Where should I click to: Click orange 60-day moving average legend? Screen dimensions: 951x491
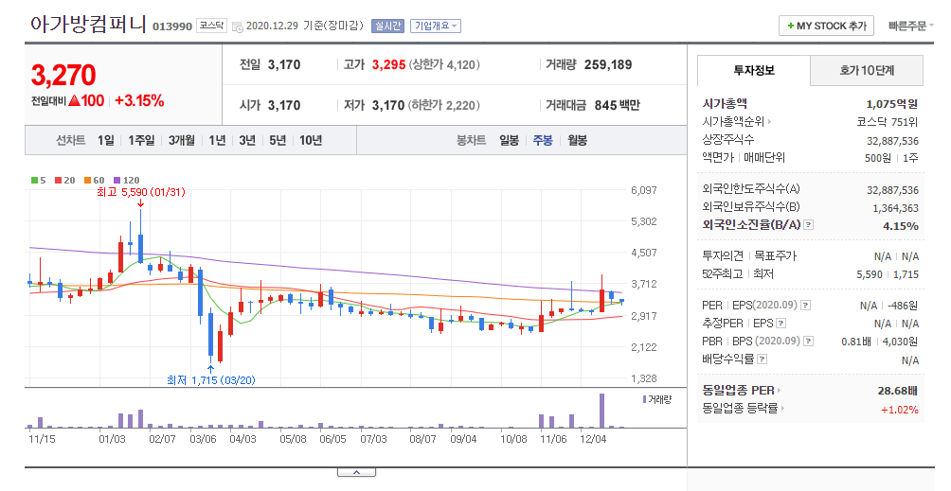[x=94, y=181]
